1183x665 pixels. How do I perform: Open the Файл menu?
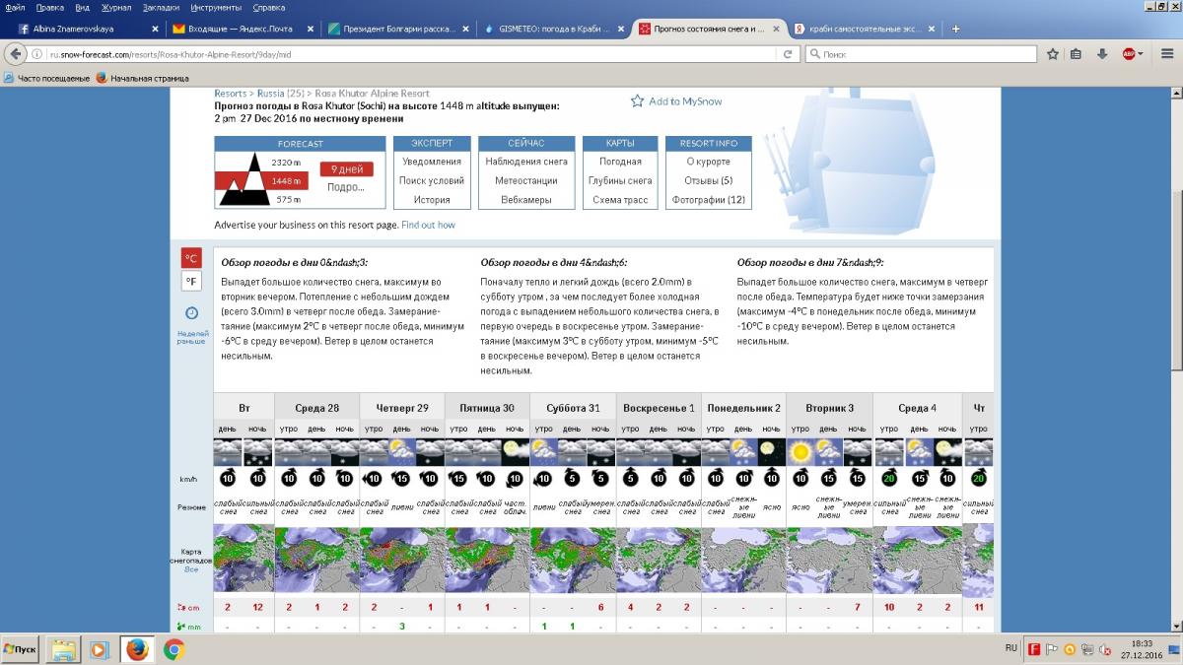click(15, 7)
